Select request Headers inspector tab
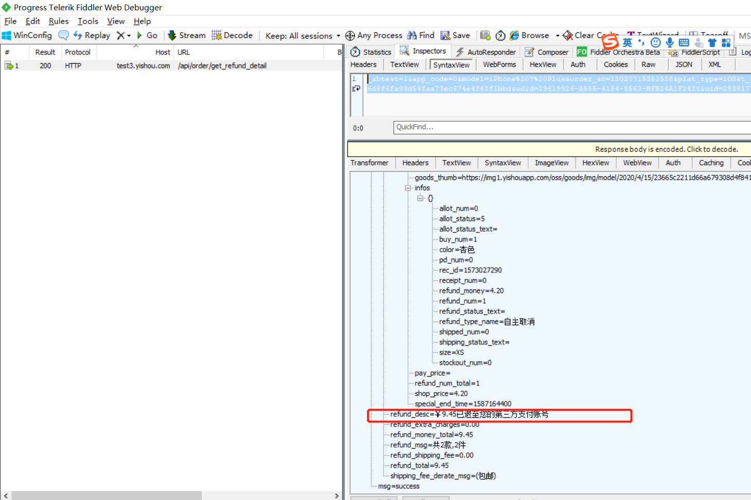Image resolution: width=751 pixels, height=500 pixels. tap(364, 64)
